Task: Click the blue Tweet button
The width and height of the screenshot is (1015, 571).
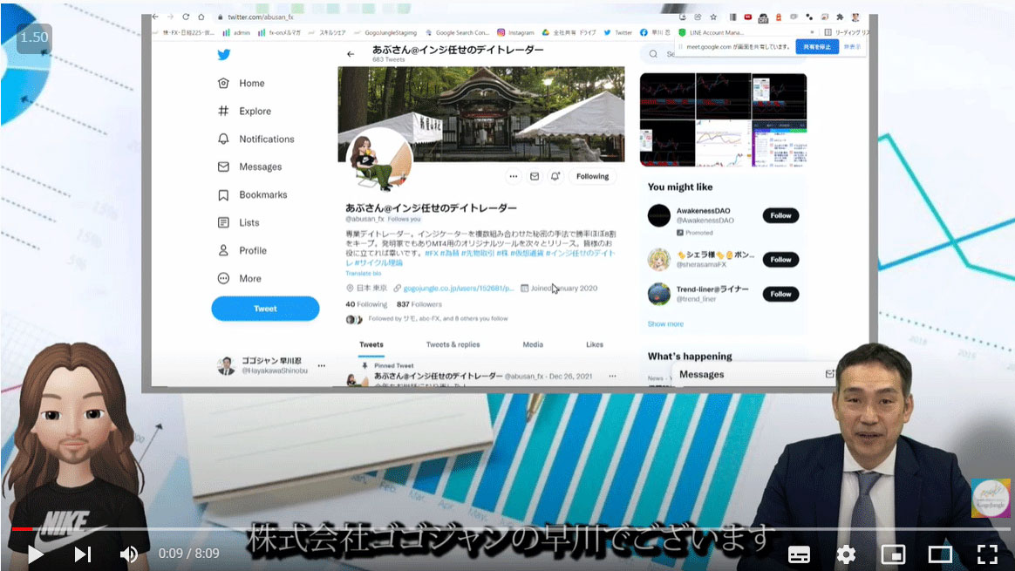Action: [x=265, y=308]
